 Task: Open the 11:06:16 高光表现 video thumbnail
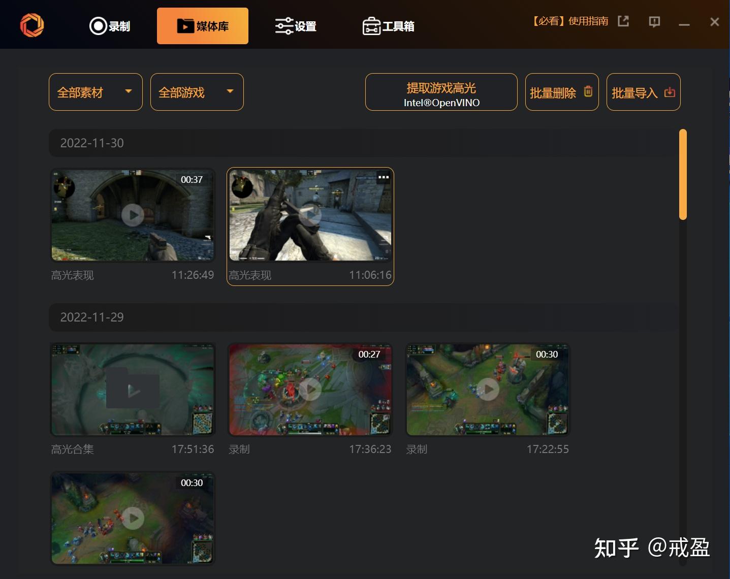coord(310,215)
